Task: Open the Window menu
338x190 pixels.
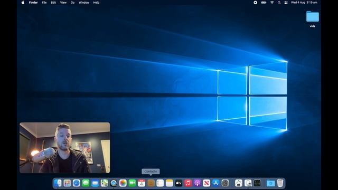Action: (84, 3)
